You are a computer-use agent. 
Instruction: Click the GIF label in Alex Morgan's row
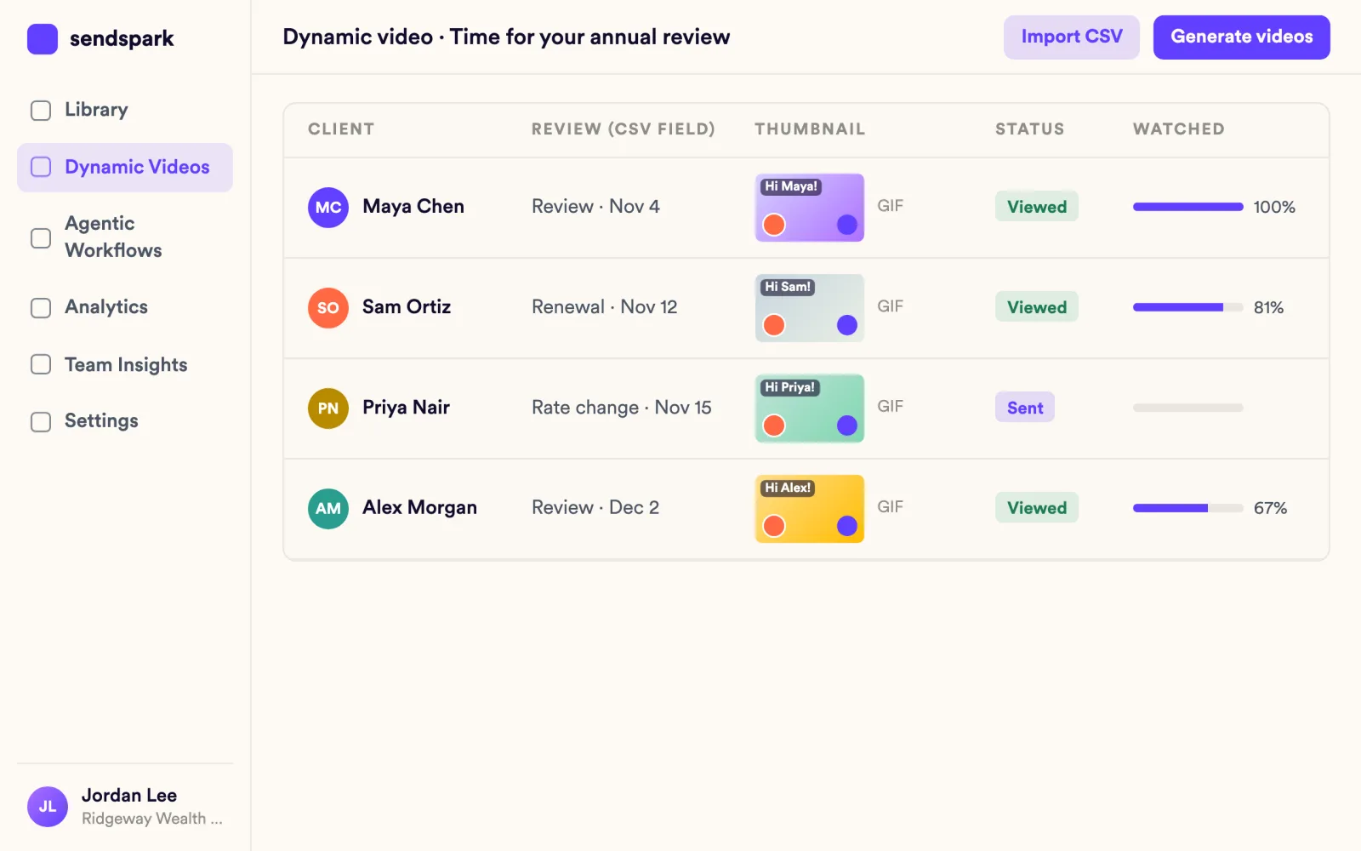(891, 507)
